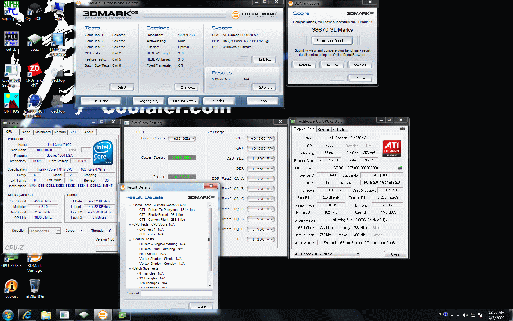Click the Ratio value field
The image size is (513, 321).
pos(182,177)
